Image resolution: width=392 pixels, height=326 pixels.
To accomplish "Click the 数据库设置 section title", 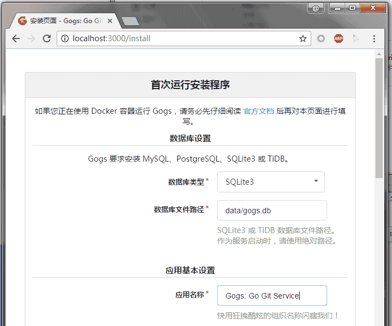I will click(x=190, y=138).
